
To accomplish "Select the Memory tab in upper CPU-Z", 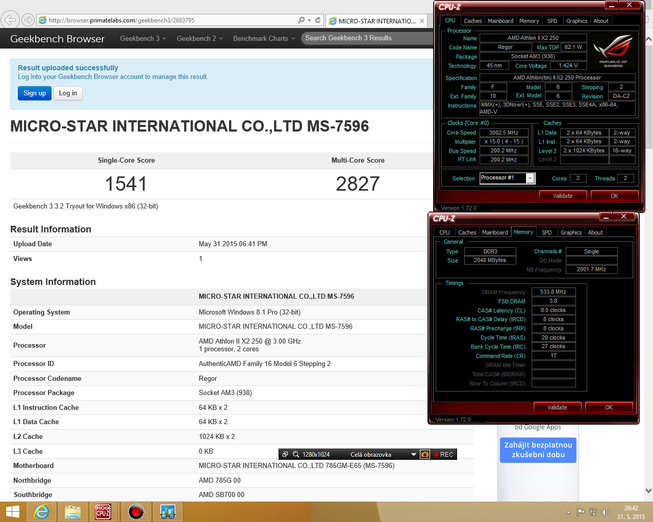I will (529, 21).
